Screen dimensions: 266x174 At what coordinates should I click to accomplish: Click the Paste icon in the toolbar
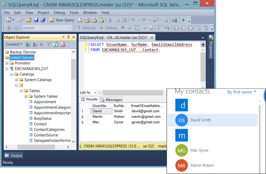[124, 20]
